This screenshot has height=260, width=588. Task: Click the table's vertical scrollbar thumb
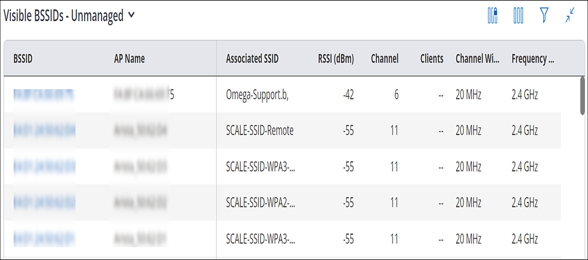click(x=583, y=95)
